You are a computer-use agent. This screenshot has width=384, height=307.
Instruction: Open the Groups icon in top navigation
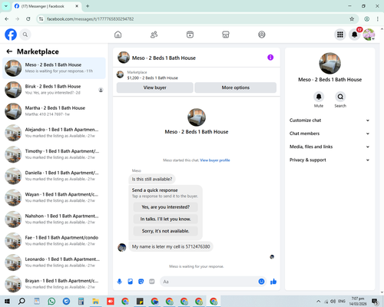262,35
